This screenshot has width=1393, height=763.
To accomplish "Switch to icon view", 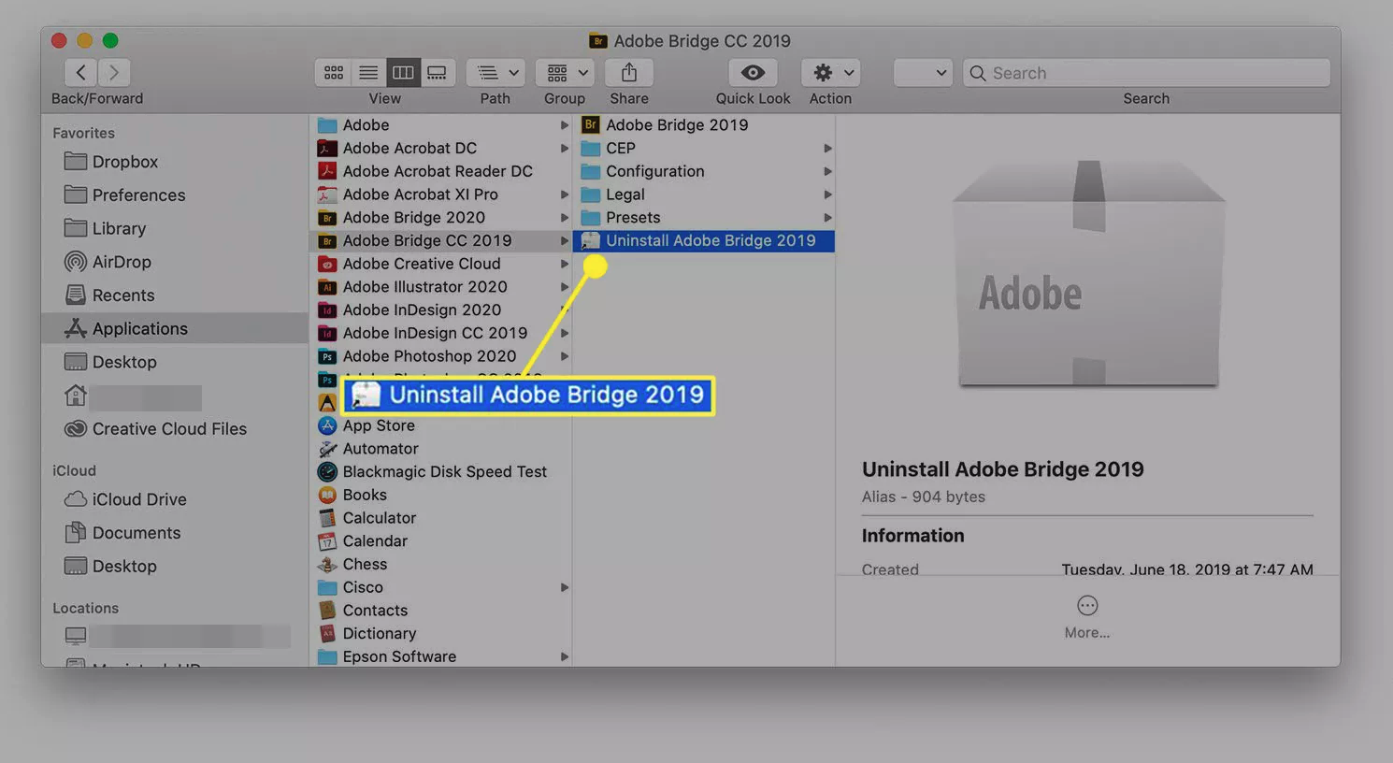I will click(334, 72).
